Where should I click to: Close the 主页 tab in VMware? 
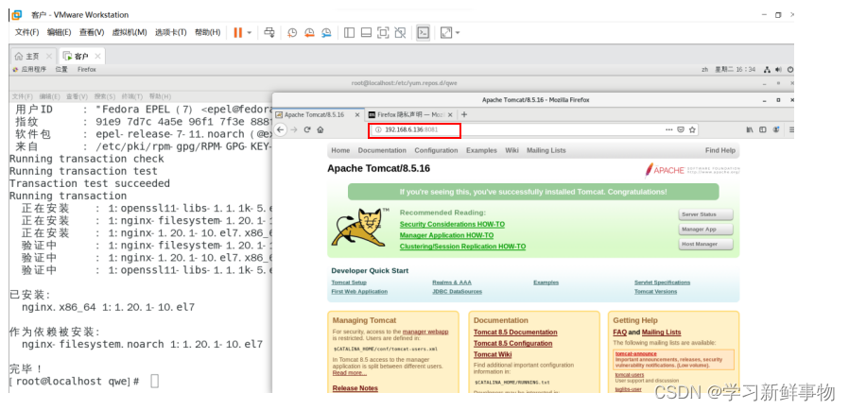pos(49,57)
